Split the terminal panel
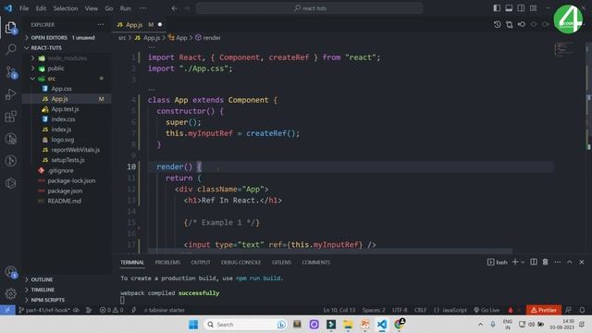The image size is (592, 333). point(534,262)
